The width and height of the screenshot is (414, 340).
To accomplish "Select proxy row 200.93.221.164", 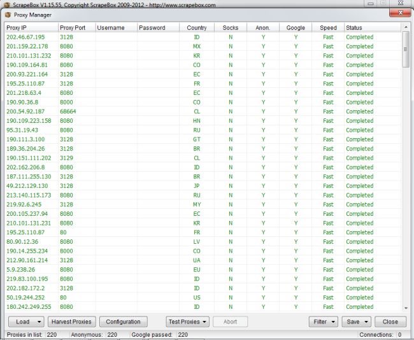I will [x=203, y=74].
